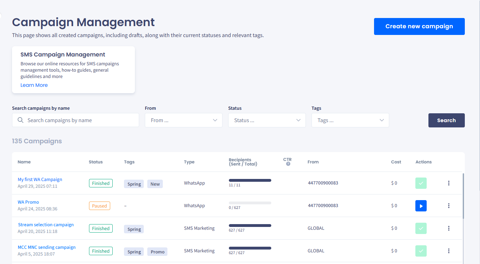The width and height of the screenshot is (480, 264).
Task: Open the From dropdown filter
Action: [184, 120]
